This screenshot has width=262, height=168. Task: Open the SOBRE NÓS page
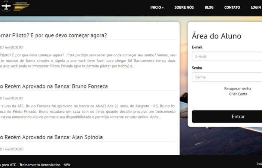[x=184, y=7]
